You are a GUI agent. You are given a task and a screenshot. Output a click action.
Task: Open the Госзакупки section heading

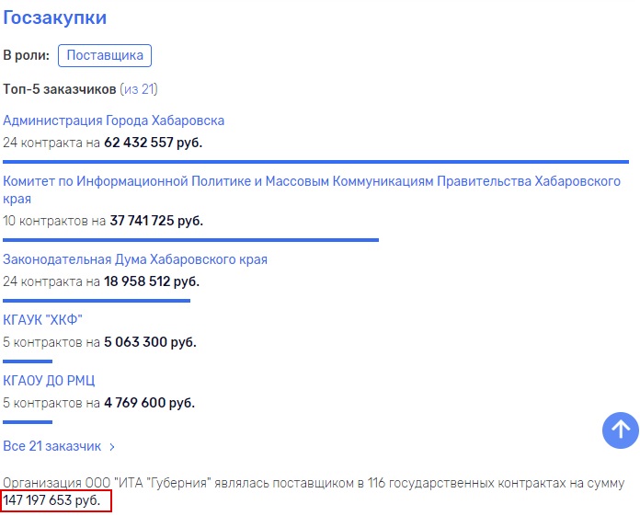54,17
